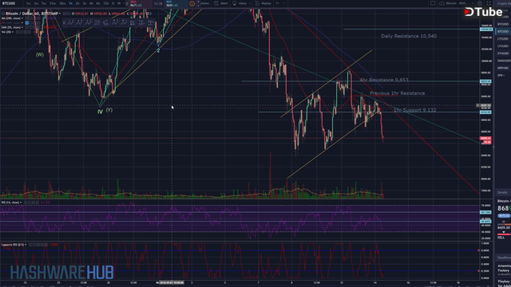
Task: Select ETHUSD in the watchlist
Action: [x=503, y=53]
